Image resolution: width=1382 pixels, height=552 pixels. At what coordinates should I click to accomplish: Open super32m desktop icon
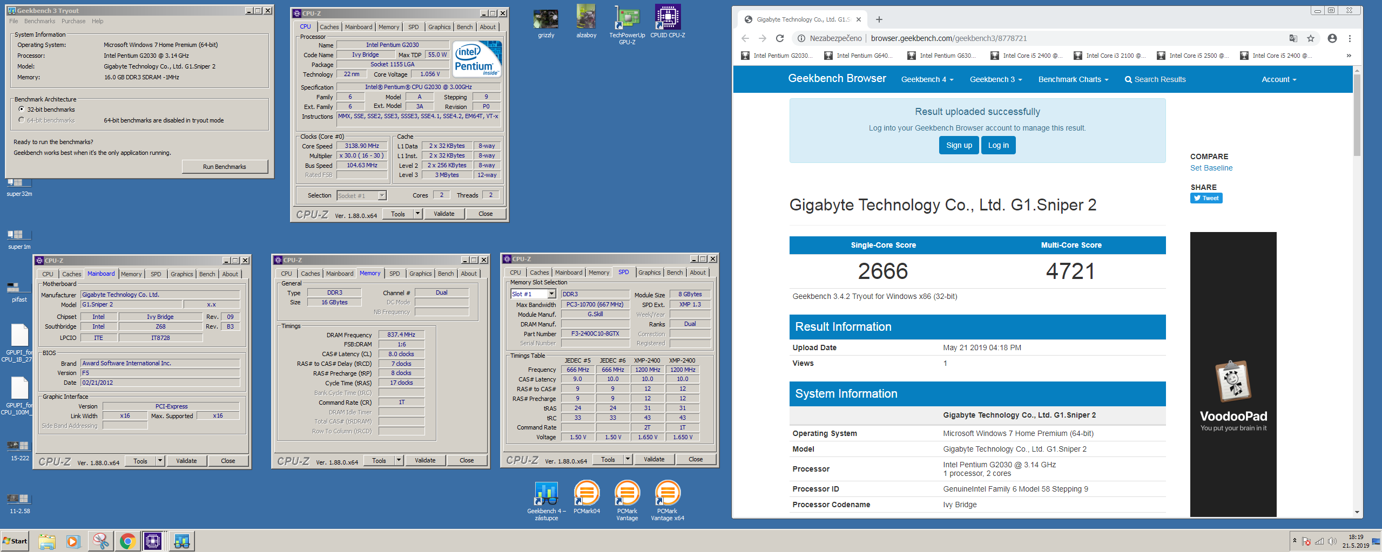coord(19,187)
